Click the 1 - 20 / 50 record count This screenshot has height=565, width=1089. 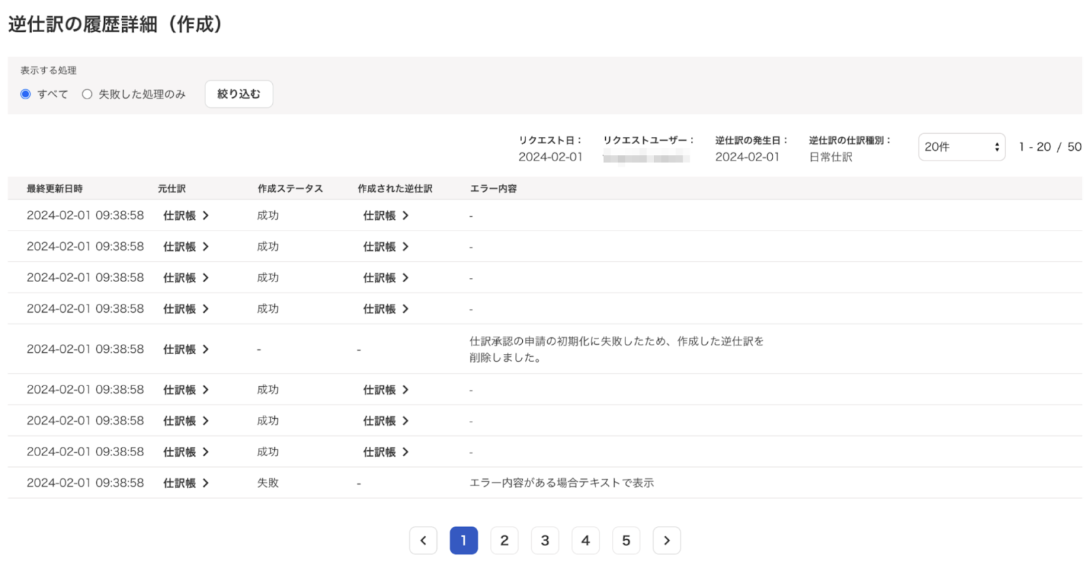coord(1050,147)
